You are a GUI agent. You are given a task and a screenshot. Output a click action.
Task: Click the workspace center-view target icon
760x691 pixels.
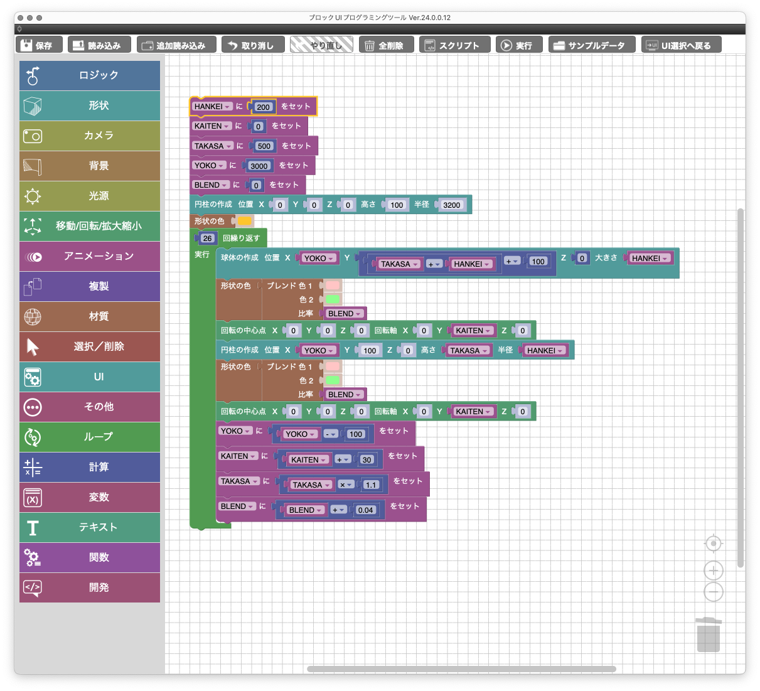click(x=714, y=544)
